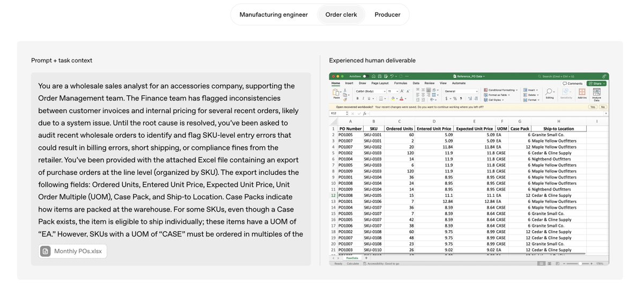This screenshot has height=287, width=643.
Task: Click the Redo arrow in Excel title bar
Action: point(401,76)
